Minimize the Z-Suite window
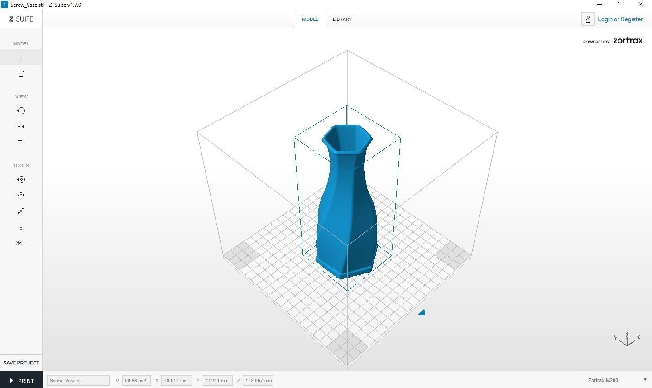Screen dimensions: 652x388 tap(599, 5)
